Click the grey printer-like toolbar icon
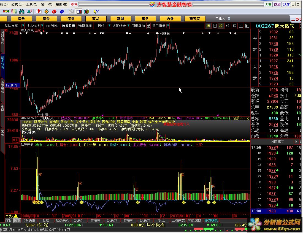 coord(71,12)
